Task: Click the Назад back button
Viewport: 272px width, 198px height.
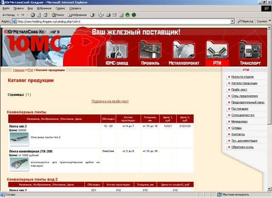Action: (x=8, y=15)
